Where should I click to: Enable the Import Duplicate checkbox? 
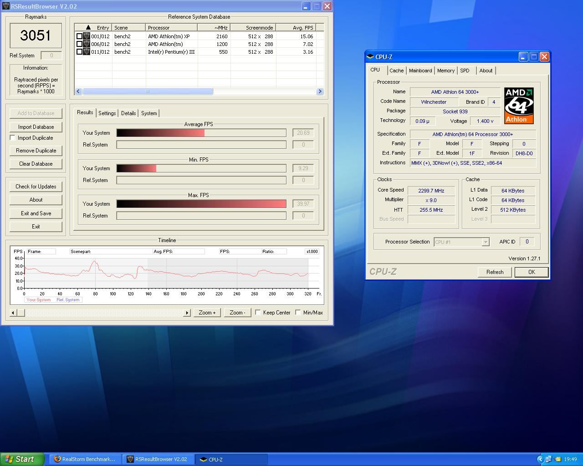coord(13,138)
